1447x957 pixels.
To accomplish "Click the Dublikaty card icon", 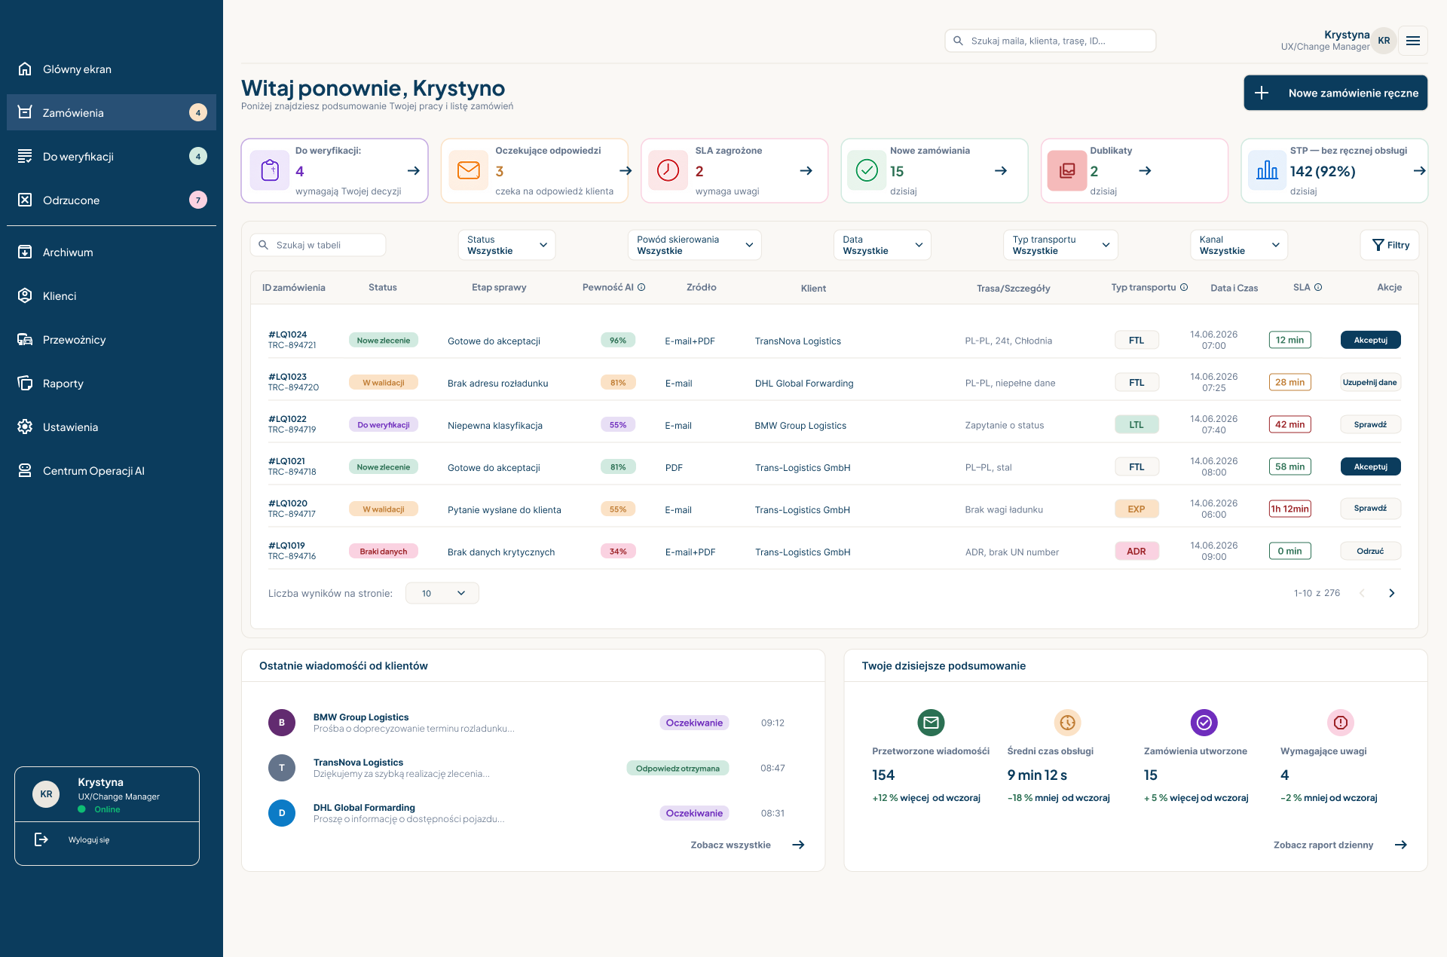I will click(1066, 171).
